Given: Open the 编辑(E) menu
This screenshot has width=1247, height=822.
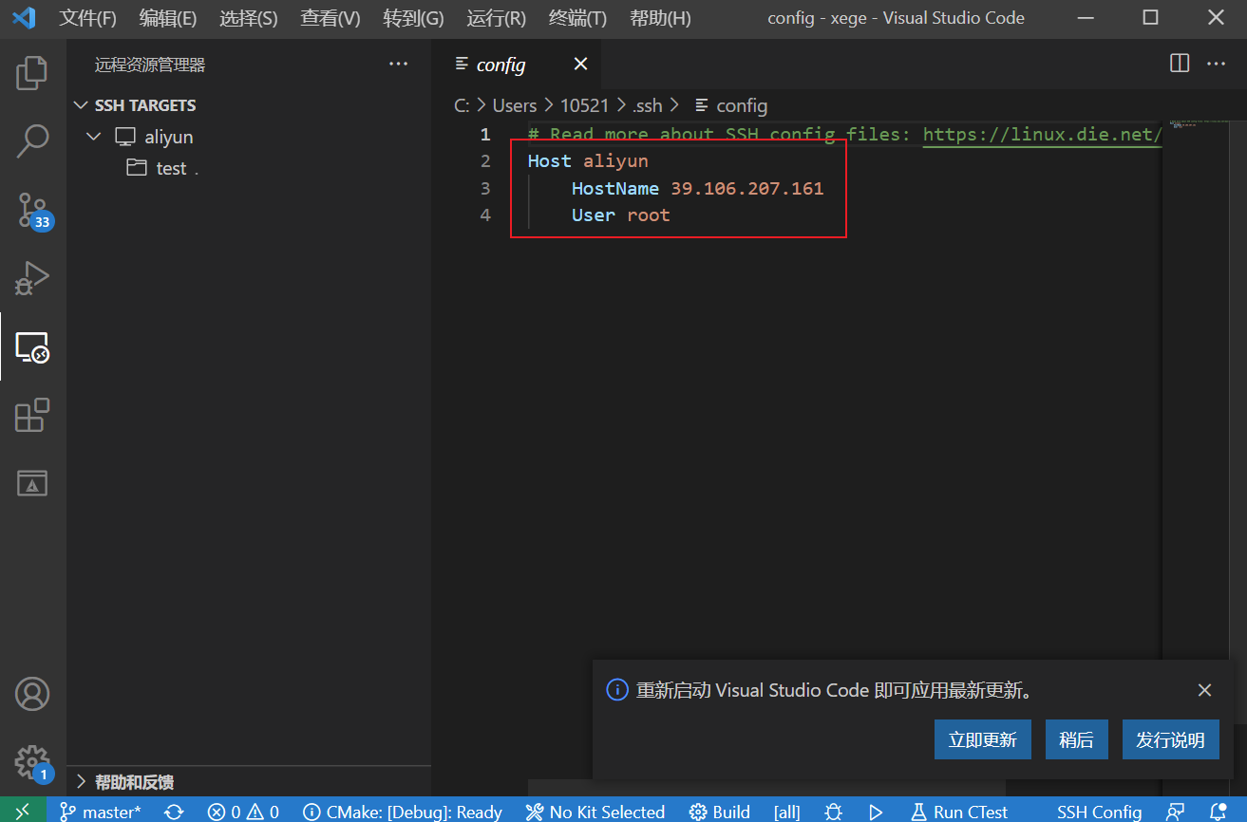Looking at the screenshot, I should click(x=167, y=18).
